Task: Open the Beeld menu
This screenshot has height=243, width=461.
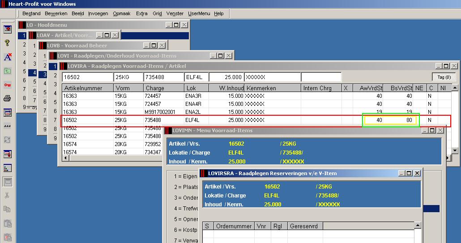Action: click(x=77, y=13)
